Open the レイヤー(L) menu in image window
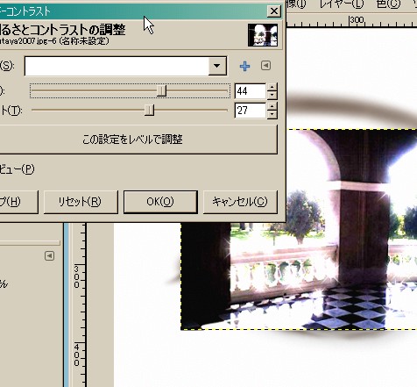417x387 pixels. pos(341,4)
